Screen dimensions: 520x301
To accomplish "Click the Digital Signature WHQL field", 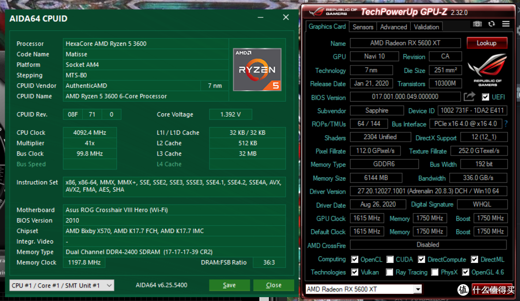I will pos(482,204).
